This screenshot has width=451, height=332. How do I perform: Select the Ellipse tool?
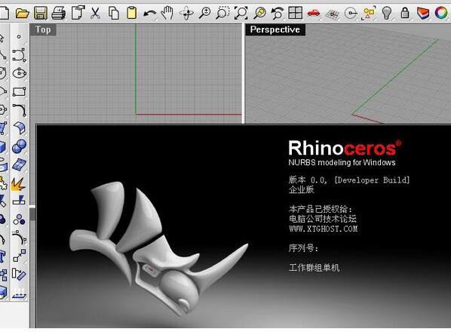pos(19,72)
